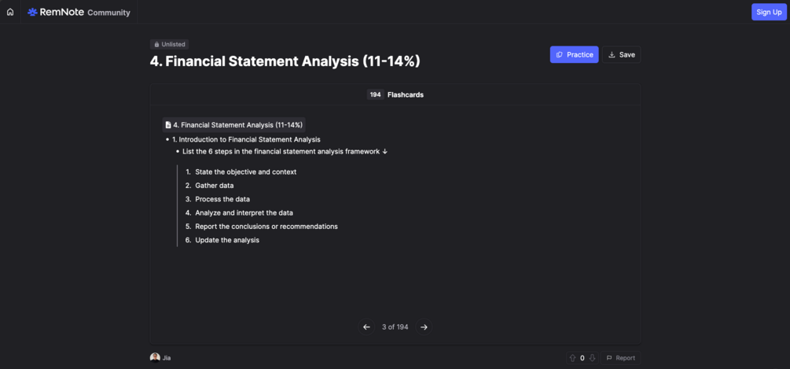The width and height of the screenshot is (790, 369).
Task: Open the 194 Flashcards tab
Action: point(395,94)
